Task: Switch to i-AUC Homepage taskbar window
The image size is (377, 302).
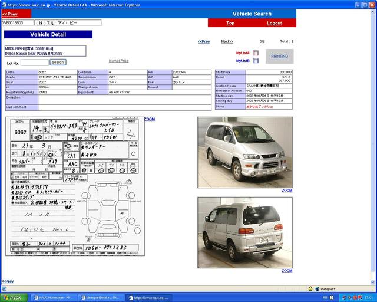Action: pos(55,298)
